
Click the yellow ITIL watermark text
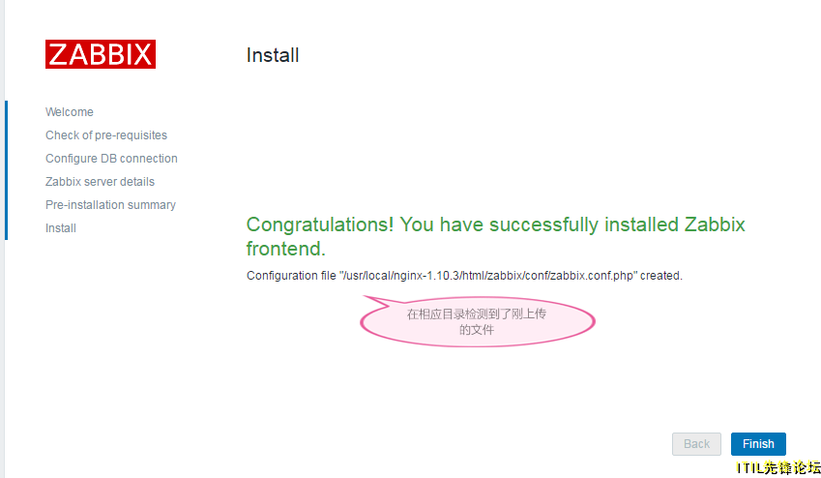click(778, 467)
